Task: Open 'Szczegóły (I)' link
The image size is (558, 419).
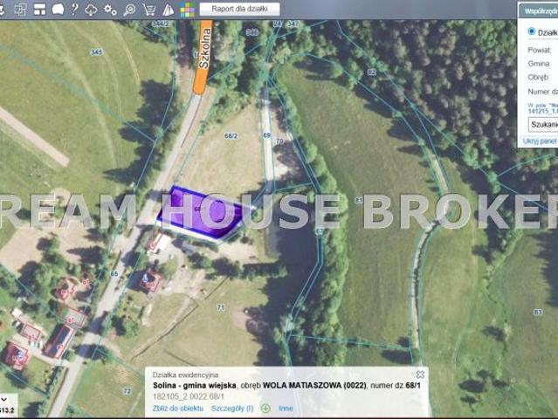Action: [232, 409]
